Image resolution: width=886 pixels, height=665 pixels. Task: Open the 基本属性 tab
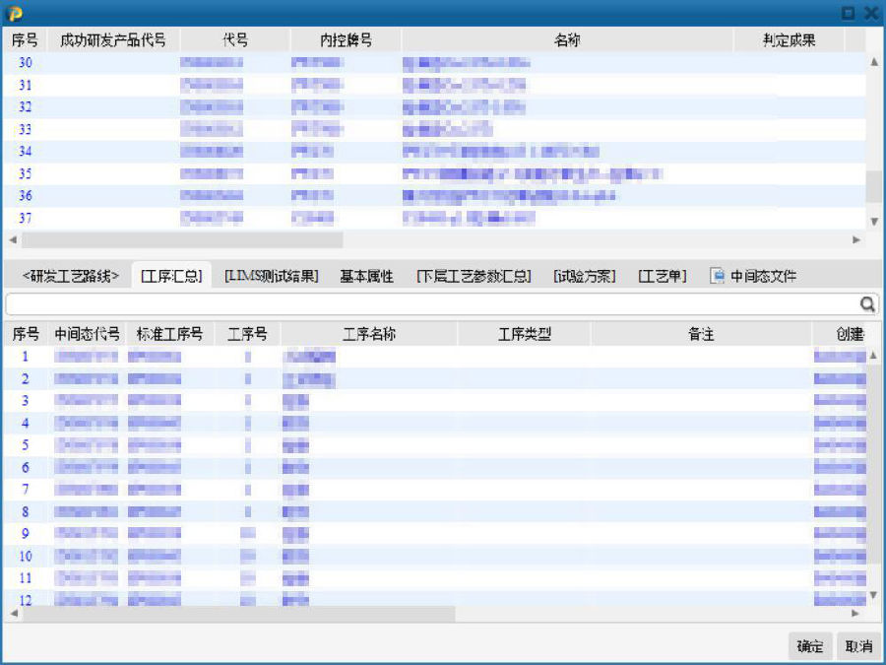[x=366, y=277]
